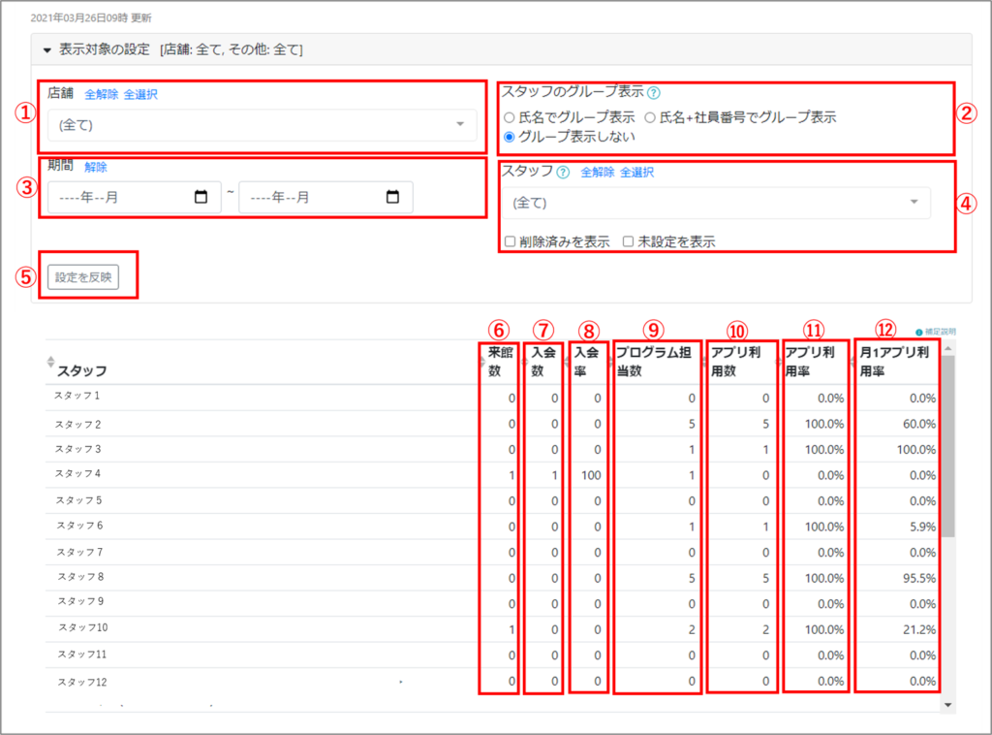Open the スタッフ selection dropdown
This screenshot has width=992, height=735.
[716, 203]
